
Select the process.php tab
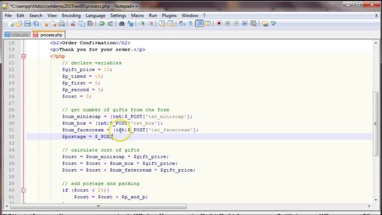click(x=48, y=35)
